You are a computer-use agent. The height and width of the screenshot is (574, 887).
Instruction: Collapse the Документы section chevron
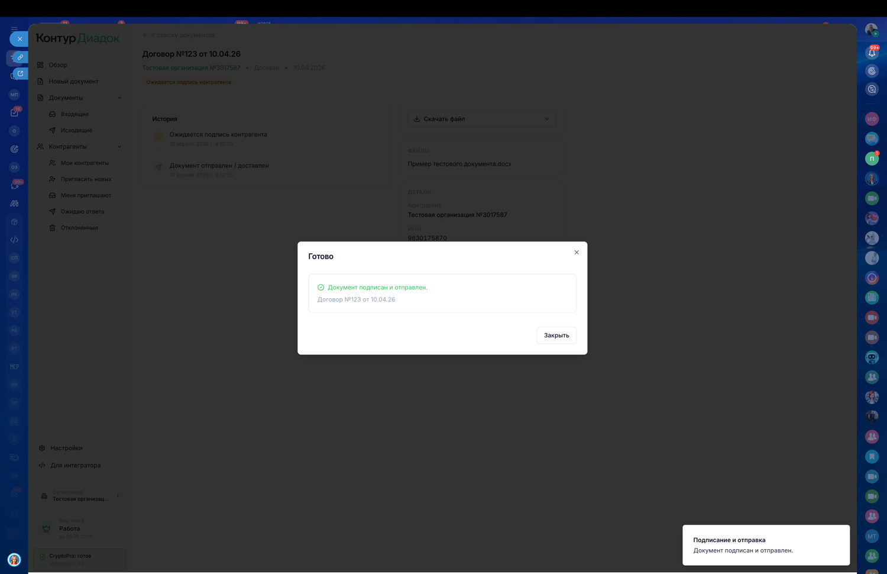tap(119, 98)
